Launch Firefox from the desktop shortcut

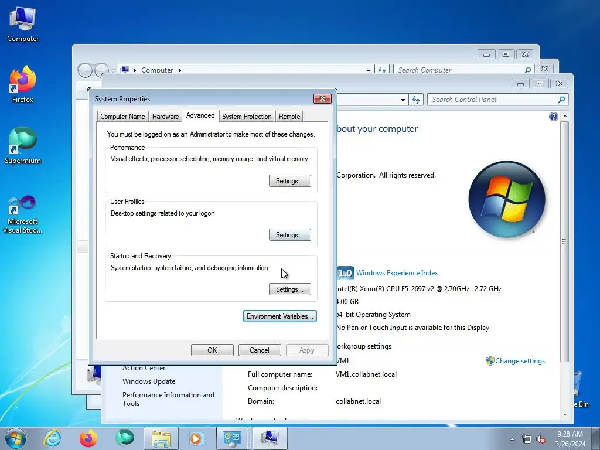click(x=23, y=84)
